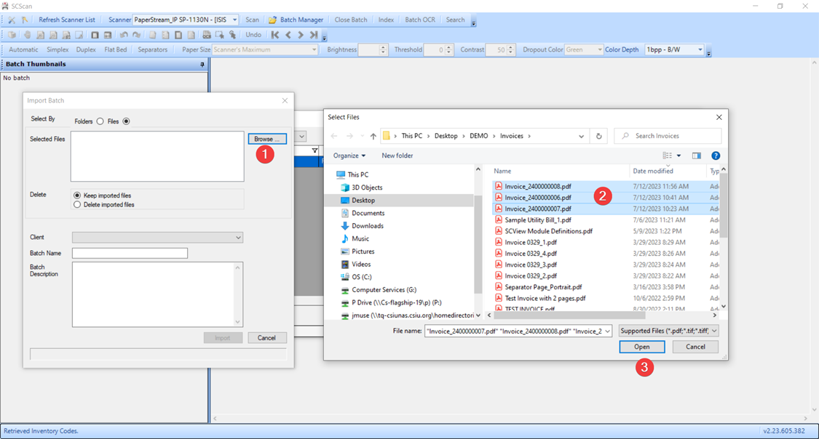Click Refresh Scanner List in toolbar
The width and height of the screenshot is (819, 439).
[x=66, y=20]
